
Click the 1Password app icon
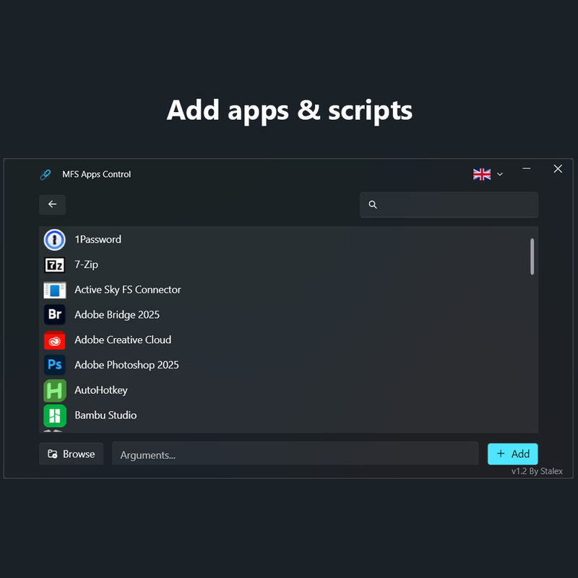(55, 240)
